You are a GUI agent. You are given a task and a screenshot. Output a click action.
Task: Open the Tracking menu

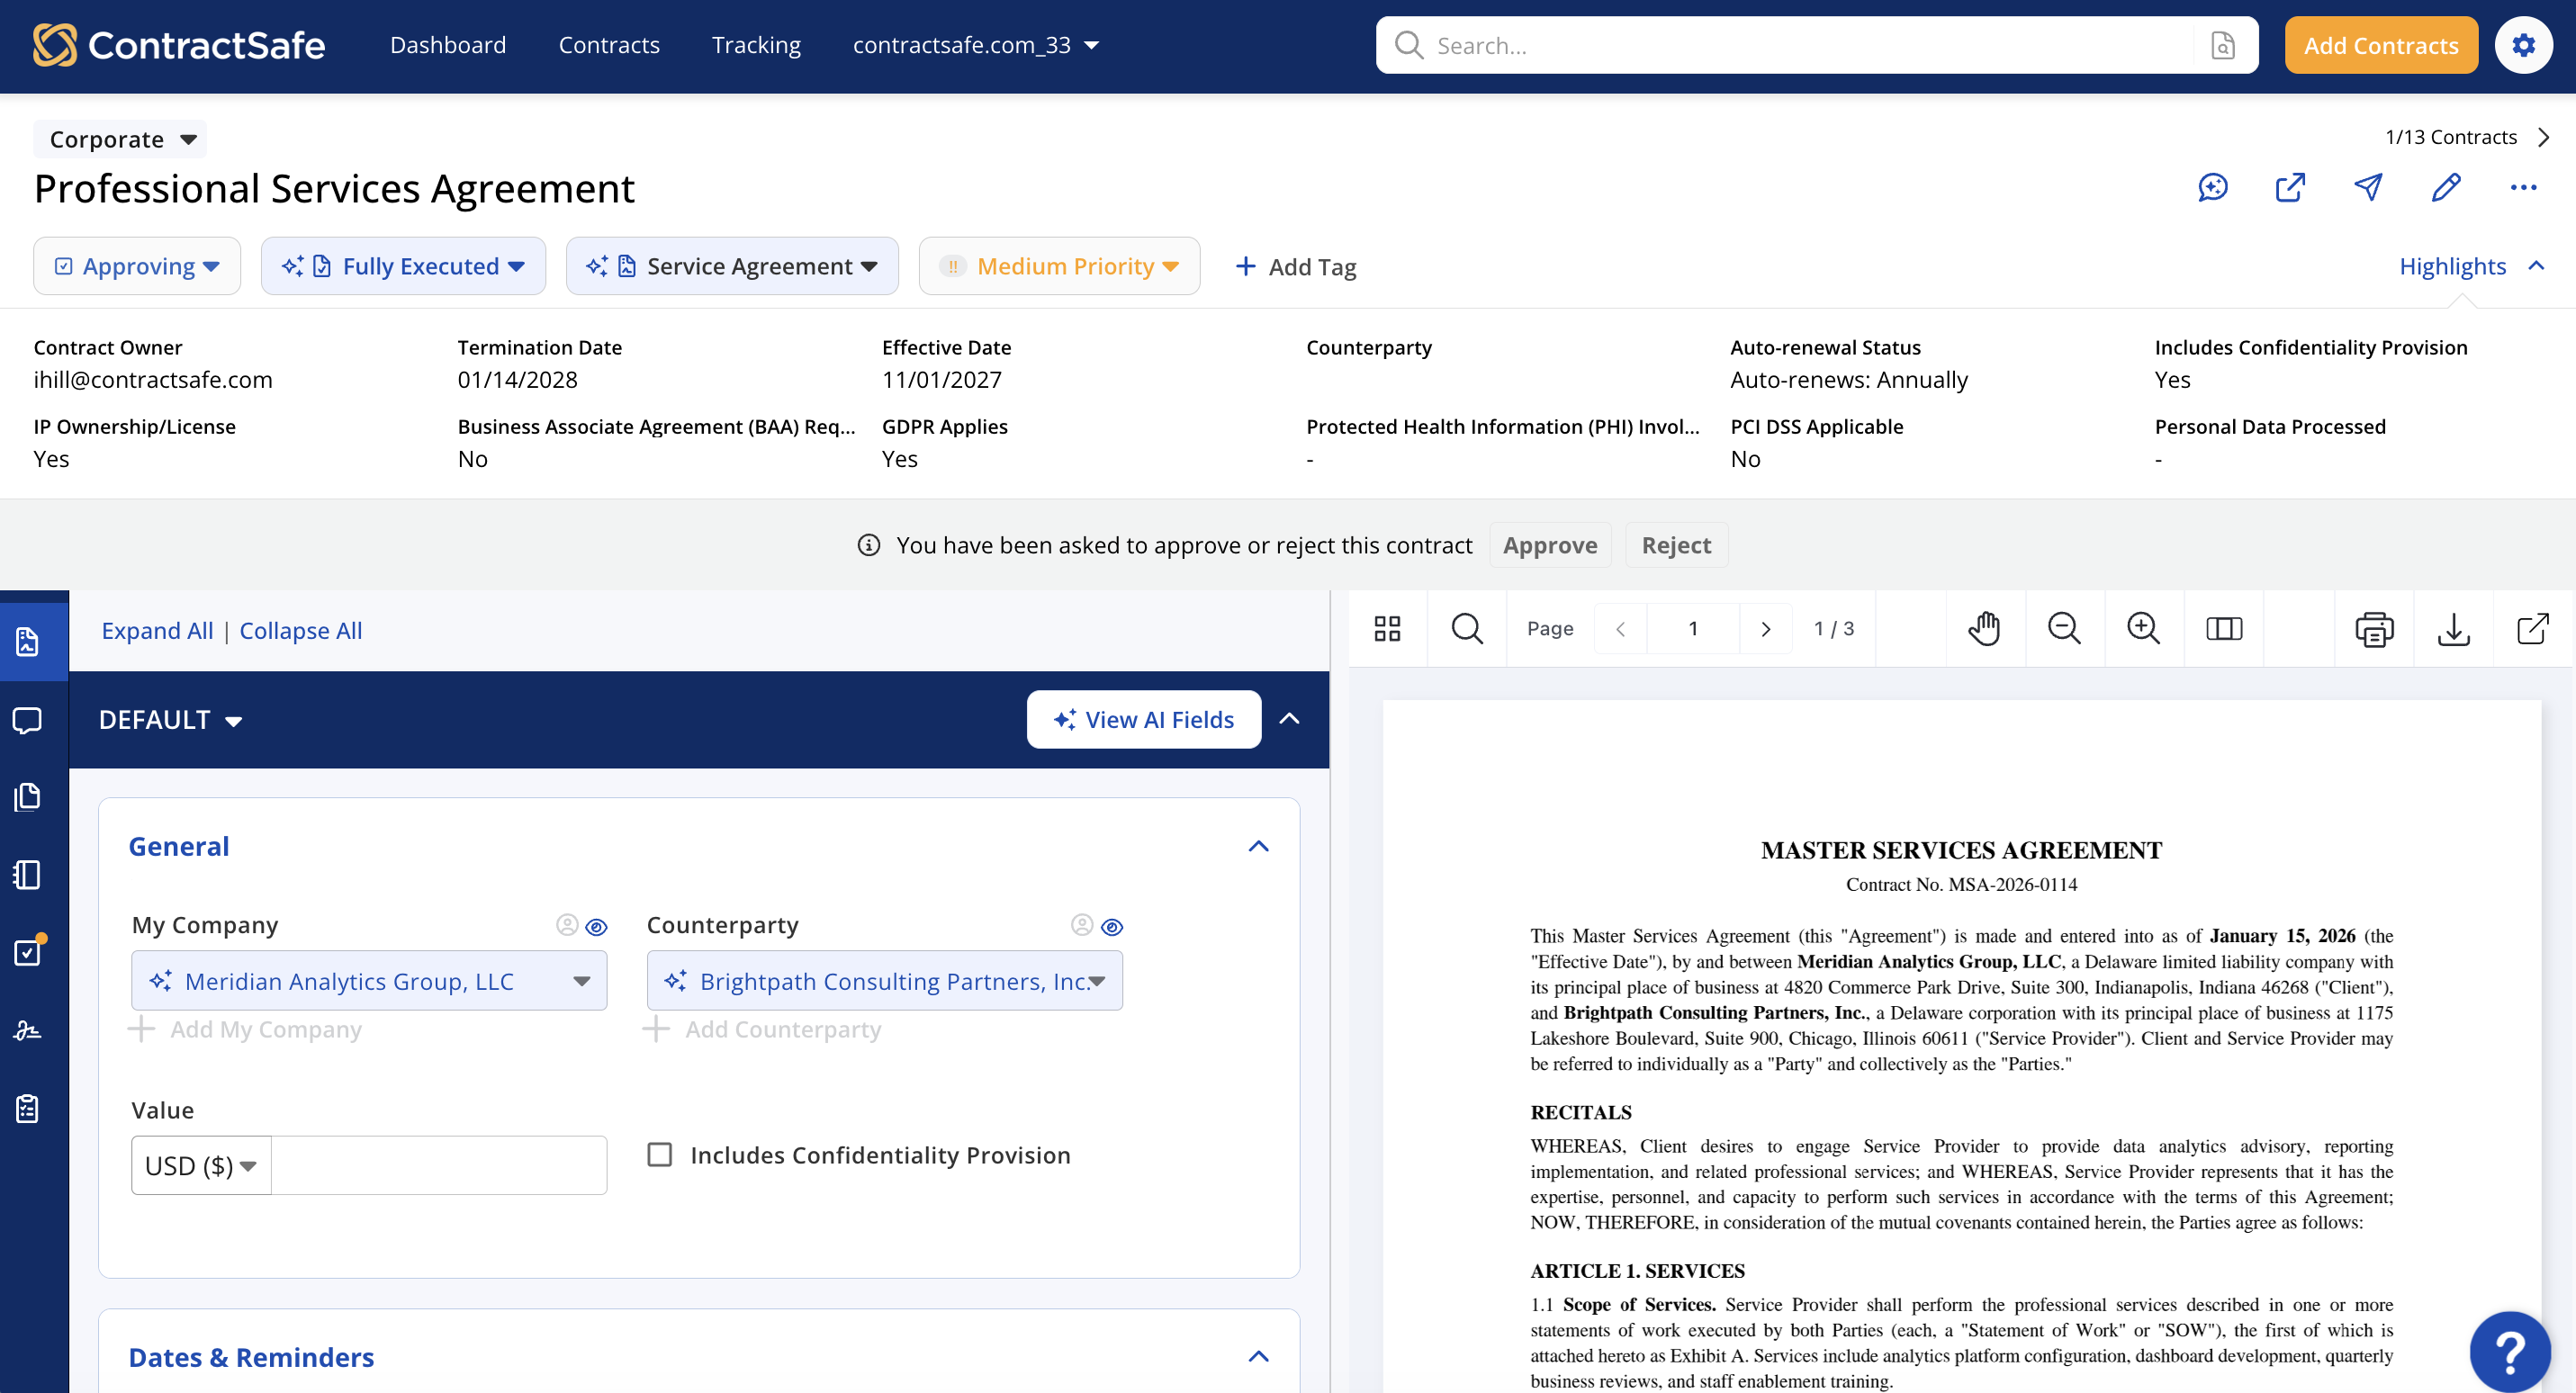click(x=756, y=45)
